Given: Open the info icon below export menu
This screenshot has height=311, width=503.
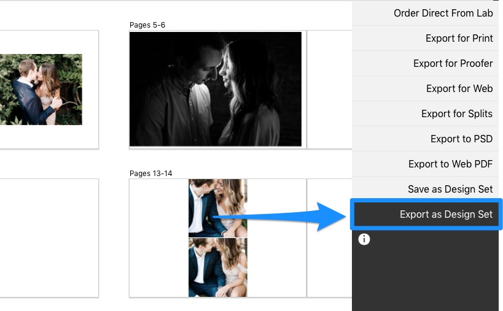Looking at the screenshot, I should pyautogui.click(x=364, y=239).
